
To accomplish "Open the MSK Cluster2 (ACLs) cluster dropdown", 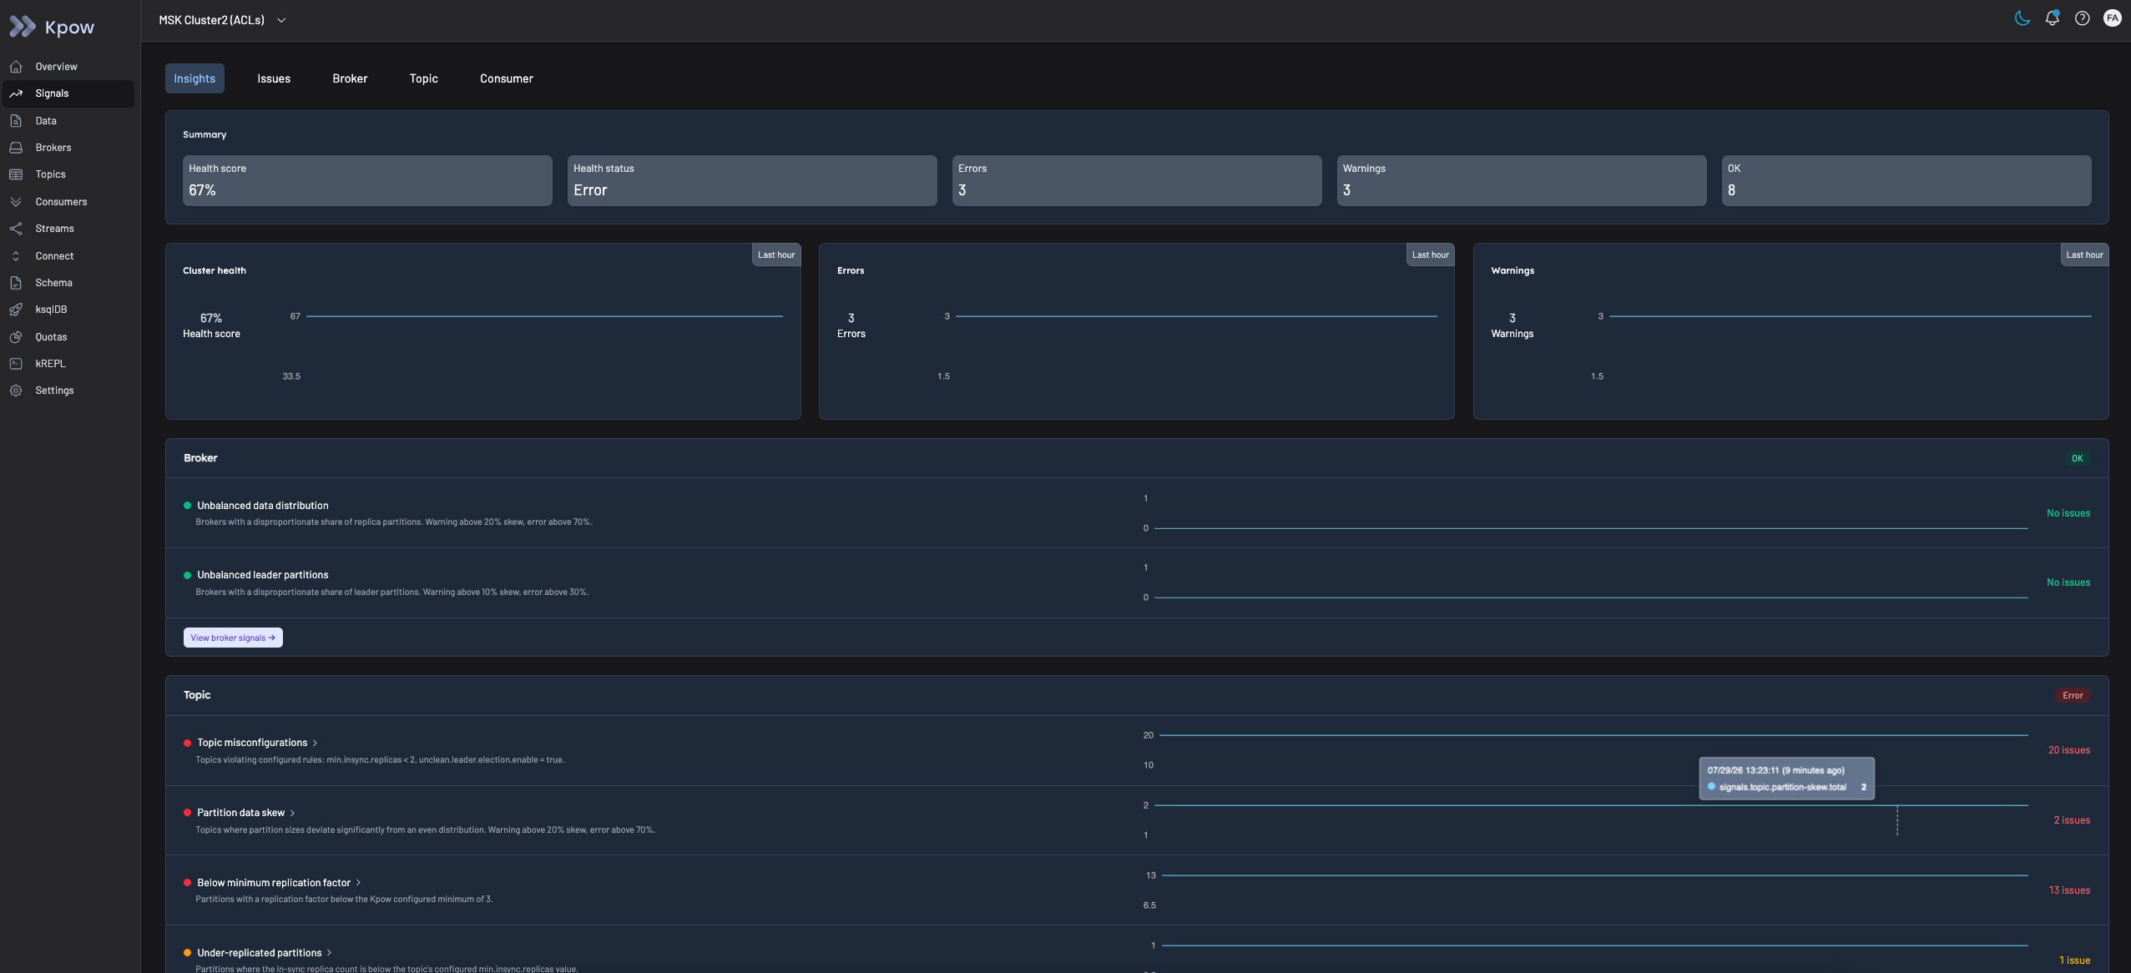I will click(x=222, y=20).
